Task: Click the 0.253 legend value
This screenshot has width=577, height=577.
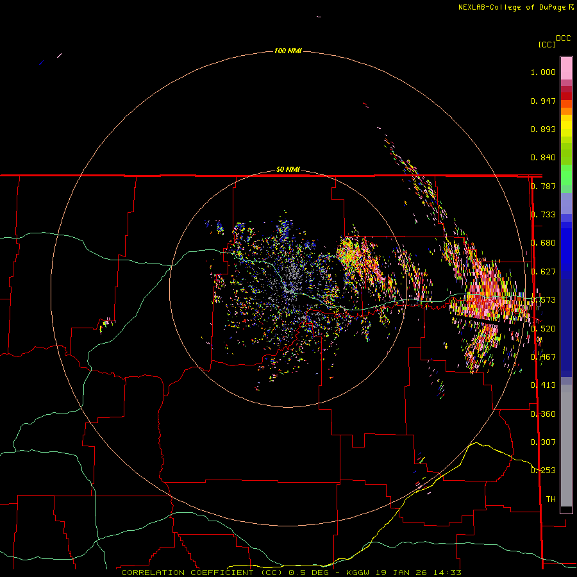Action: 543,471
